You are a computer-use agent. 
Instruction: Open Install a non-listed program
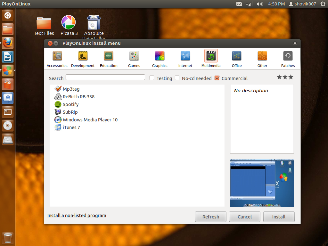pos(77,216)
